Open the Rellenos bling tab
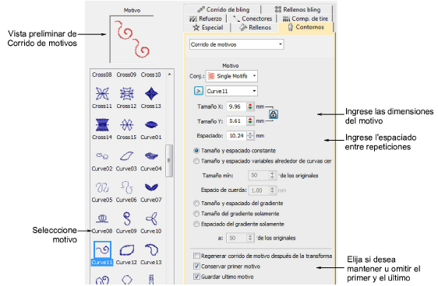Image resolution: width=438 pixels, height=286 pixels. (298, 9)
